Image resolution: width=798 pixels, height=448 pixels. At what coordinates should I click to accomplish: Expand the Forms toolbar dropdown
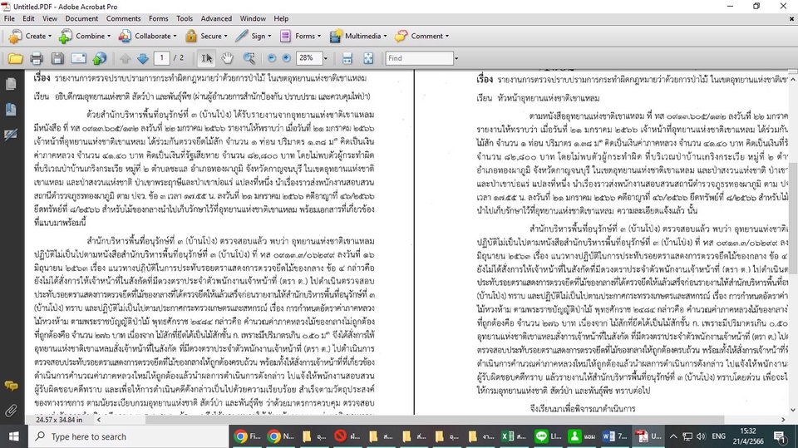pos(319,36)
